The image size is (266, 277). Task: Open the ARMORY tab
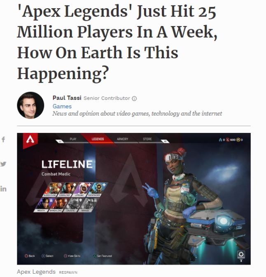[x=123, y=139]
